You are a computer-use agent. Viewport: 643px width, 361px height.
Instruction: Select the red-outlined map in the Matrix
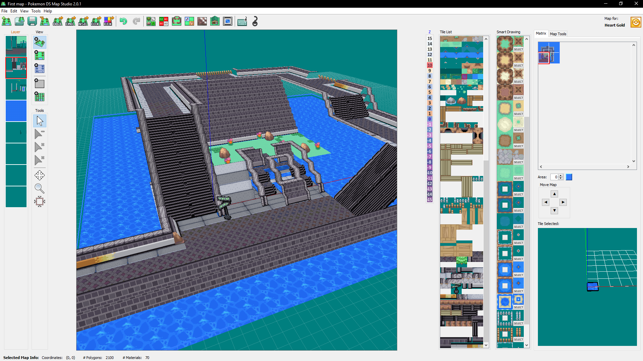[x=544, y=58]
